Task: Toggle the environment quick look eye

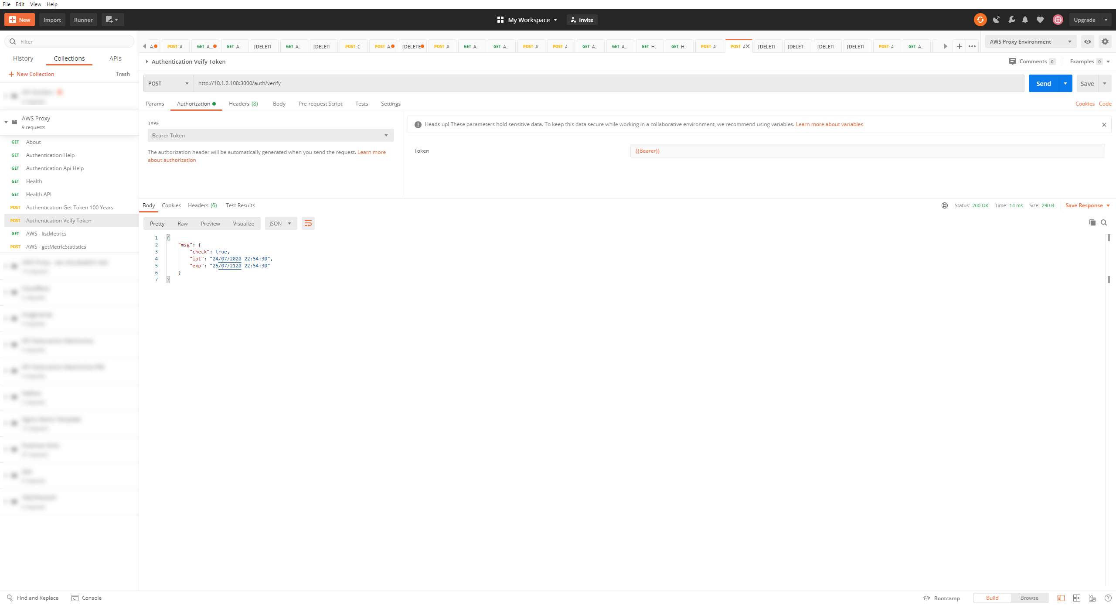Action: pos(1088,41)
